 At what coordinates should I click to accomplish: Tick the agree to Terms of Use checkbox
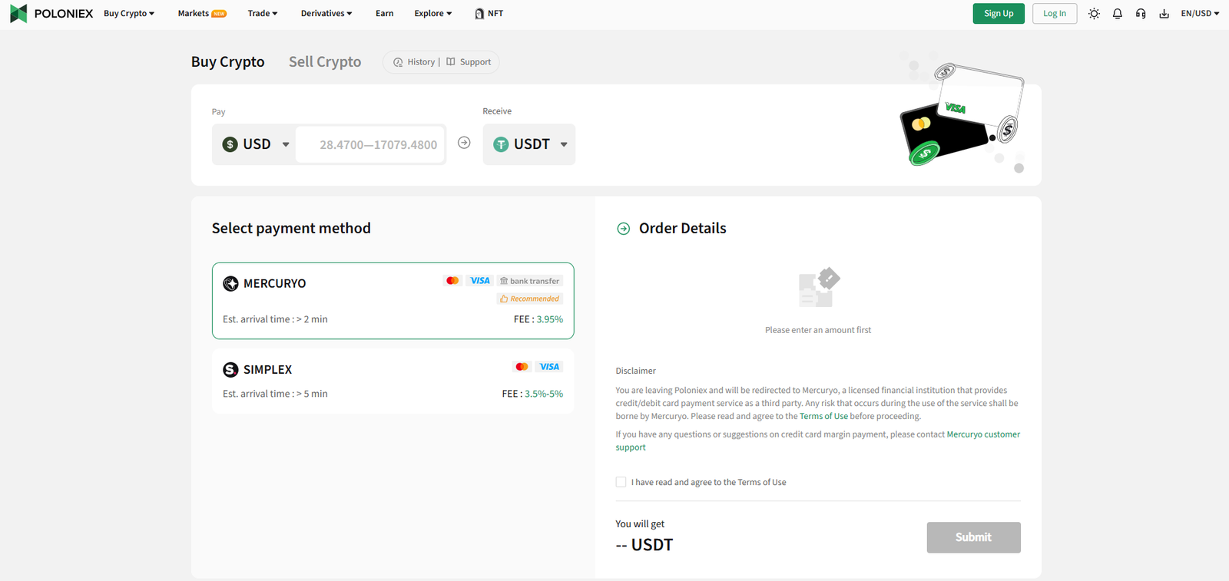tap(621, 482)
